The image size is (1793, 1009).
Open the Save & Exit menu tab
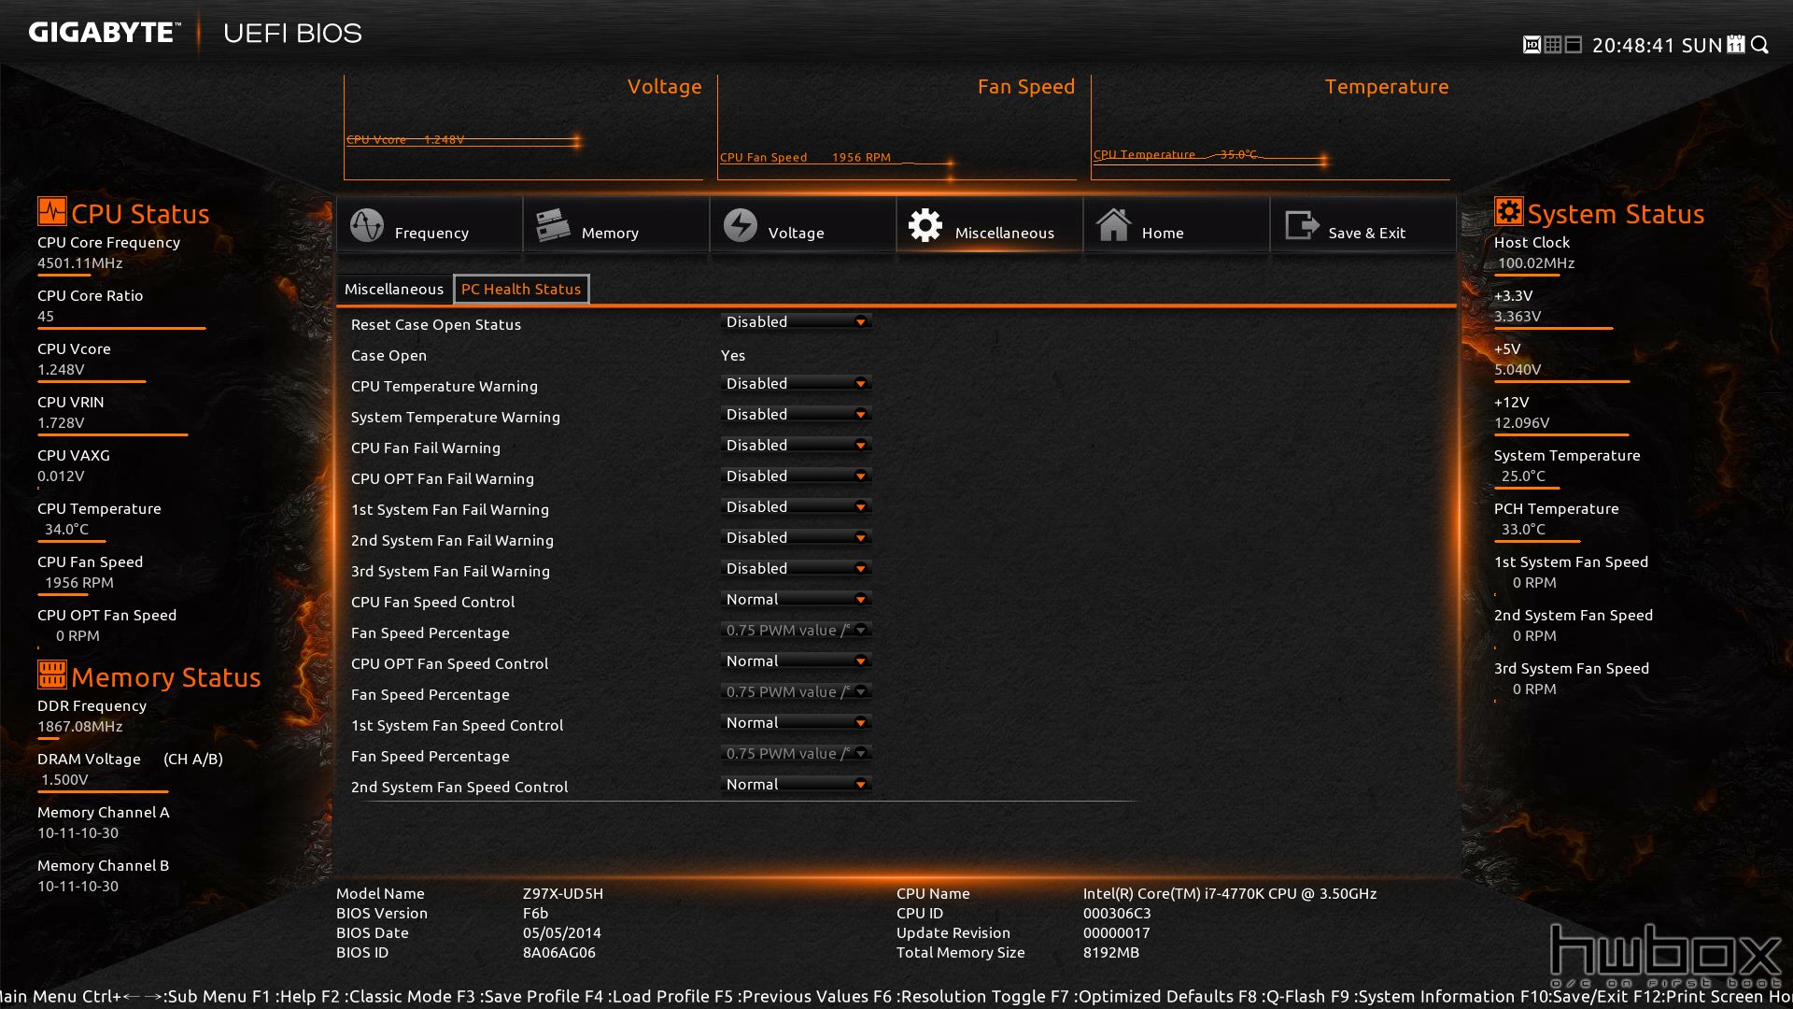(x=1363, y=225)
